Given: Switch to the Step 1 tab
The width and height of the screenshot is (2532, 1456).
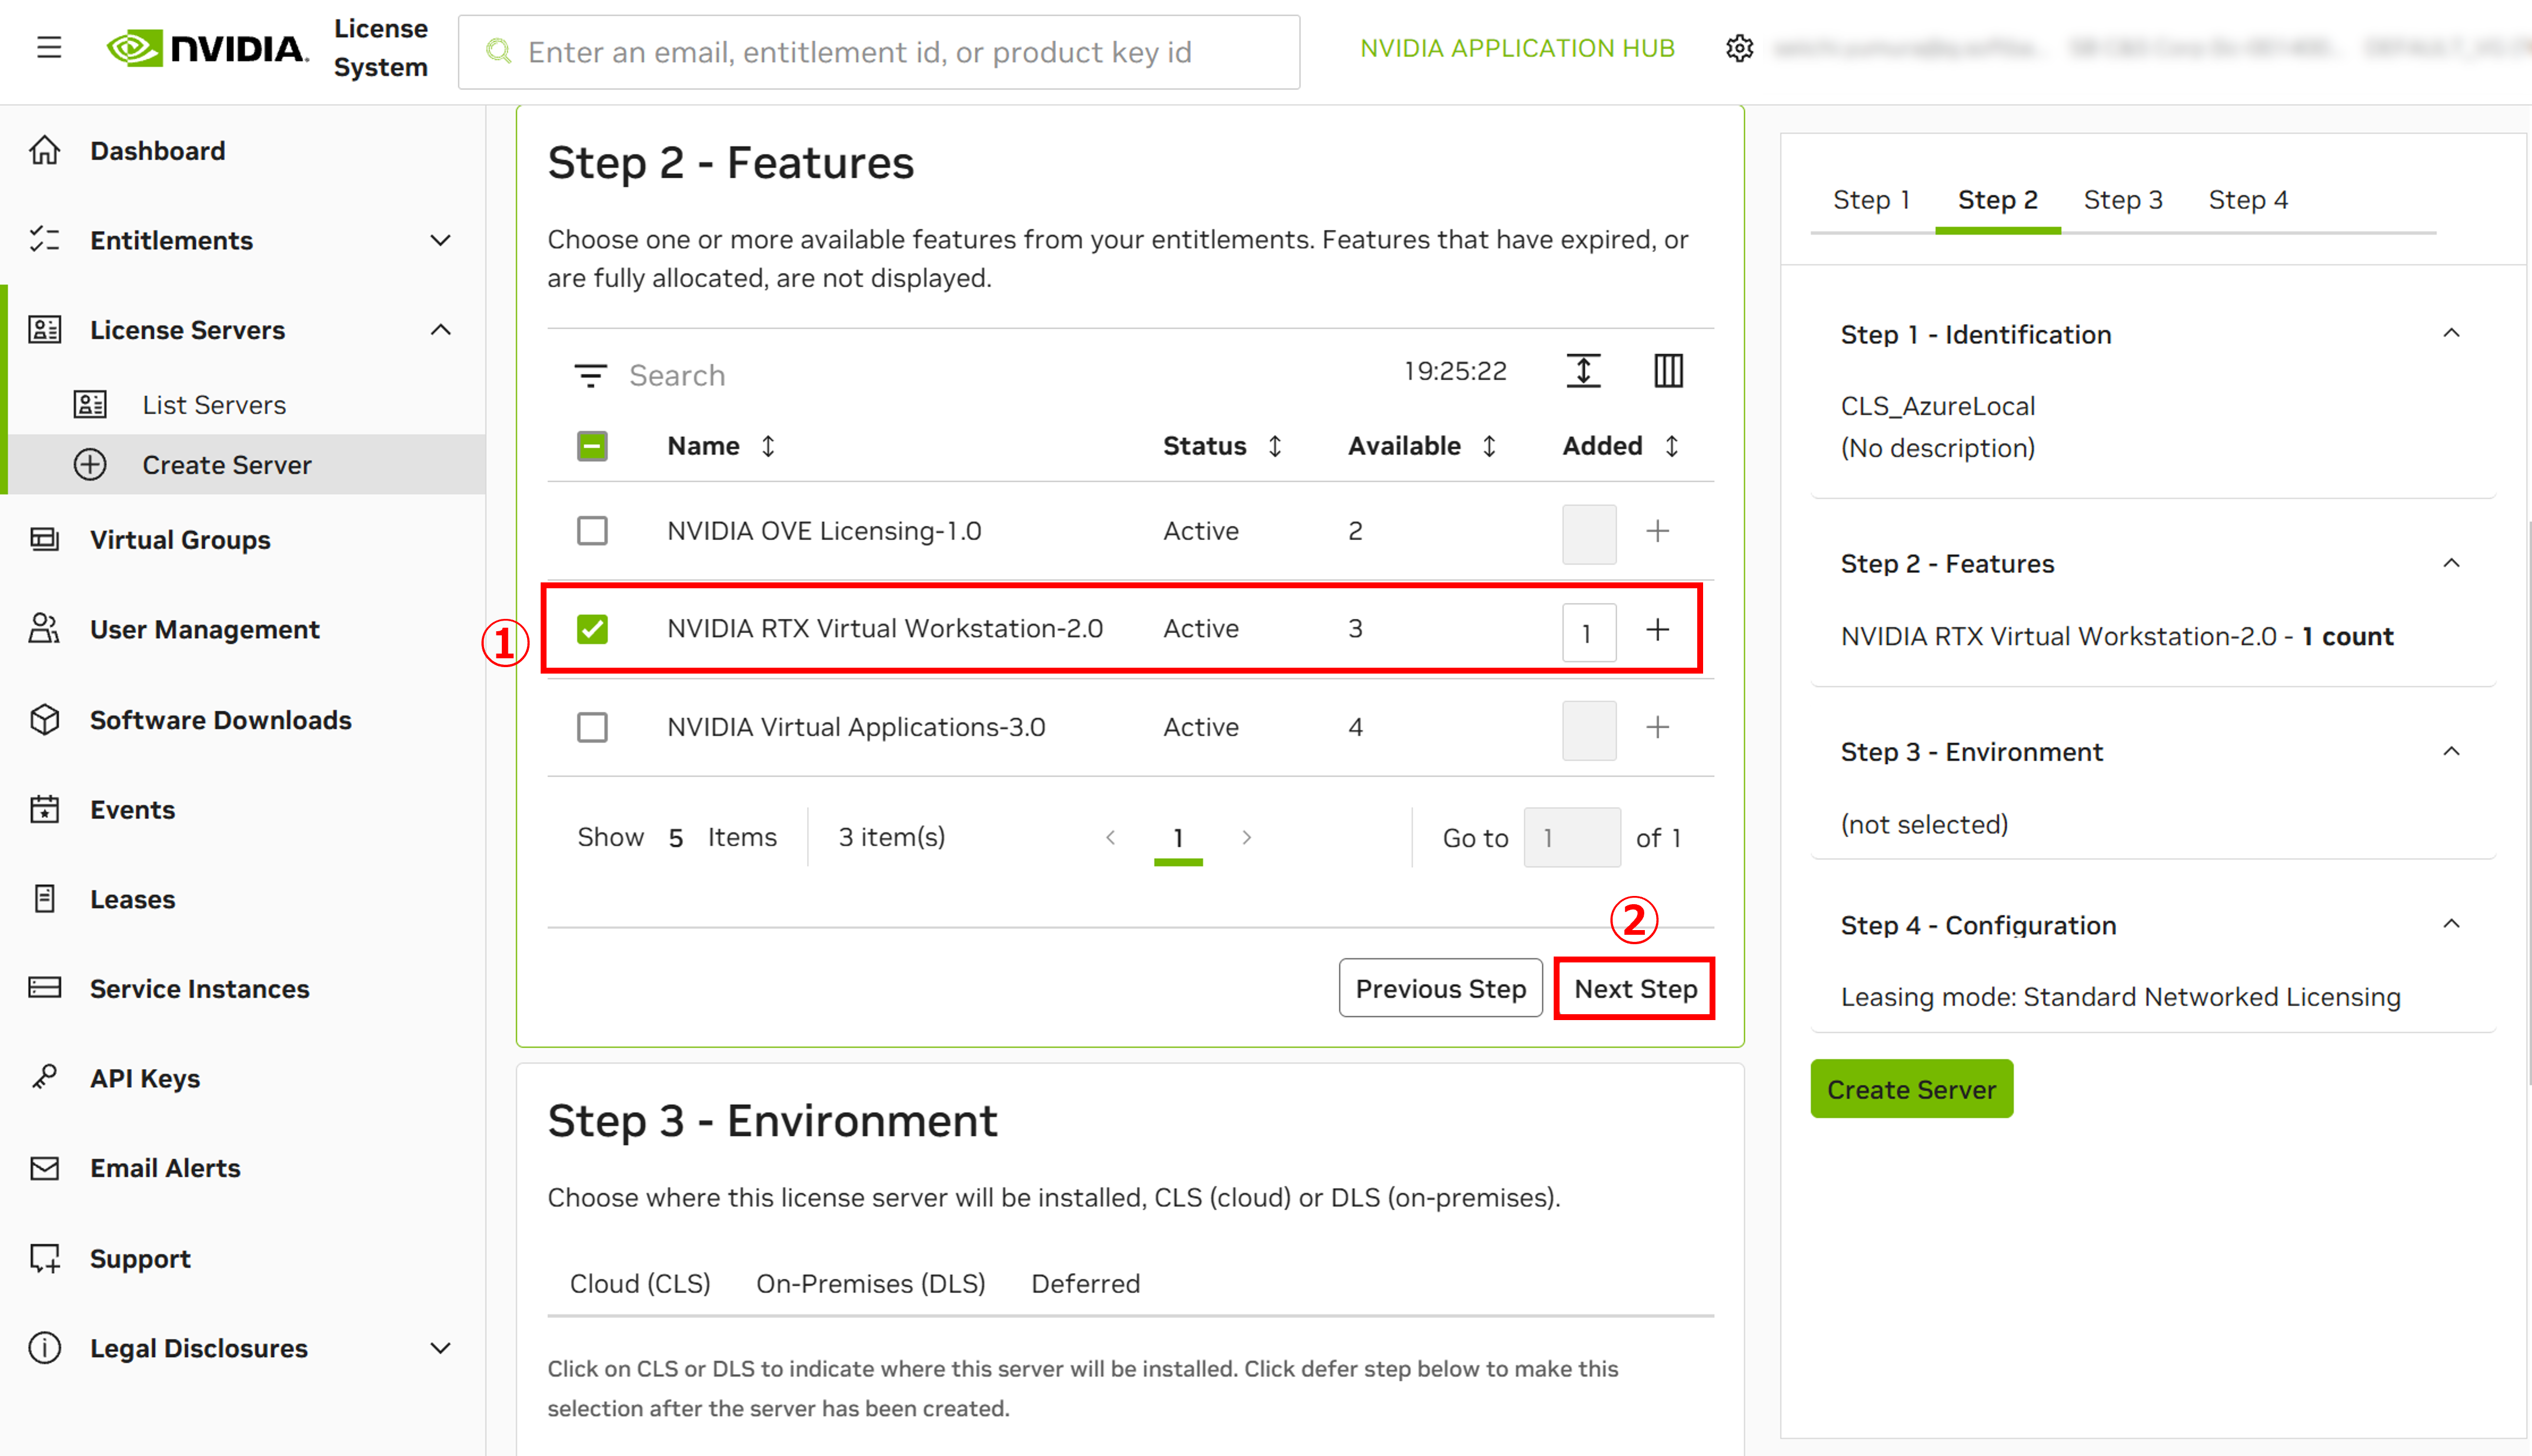Looking at the screenshot, I should (1871, 200).
